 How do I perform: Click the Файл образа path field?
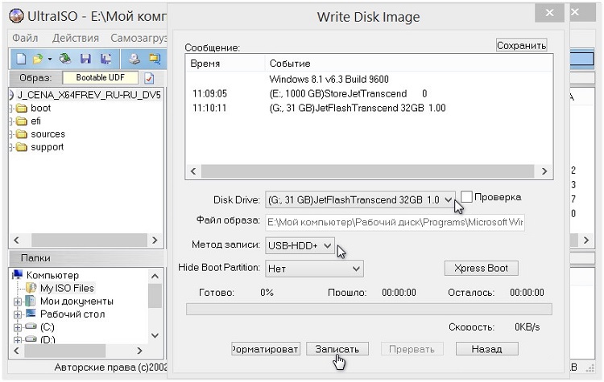[395, 222]
